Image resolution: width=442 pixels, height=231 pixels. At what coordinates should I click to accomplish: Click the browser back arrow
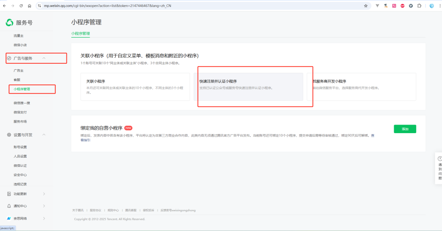[x=4, y=6]
